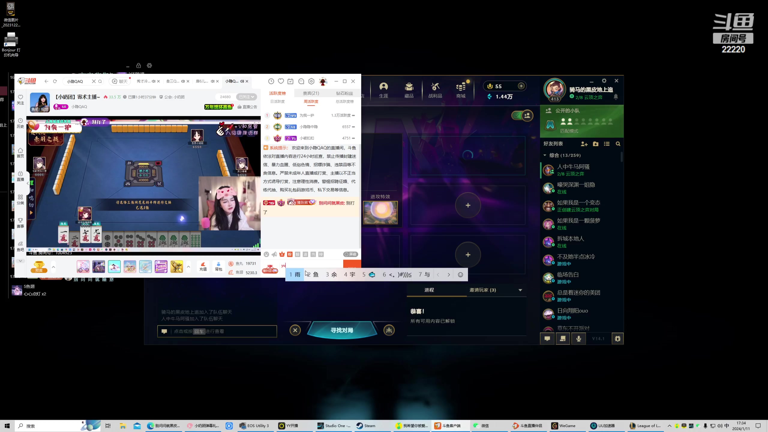
Task: Toggle the open party switch
Action: tap(522, 115)
